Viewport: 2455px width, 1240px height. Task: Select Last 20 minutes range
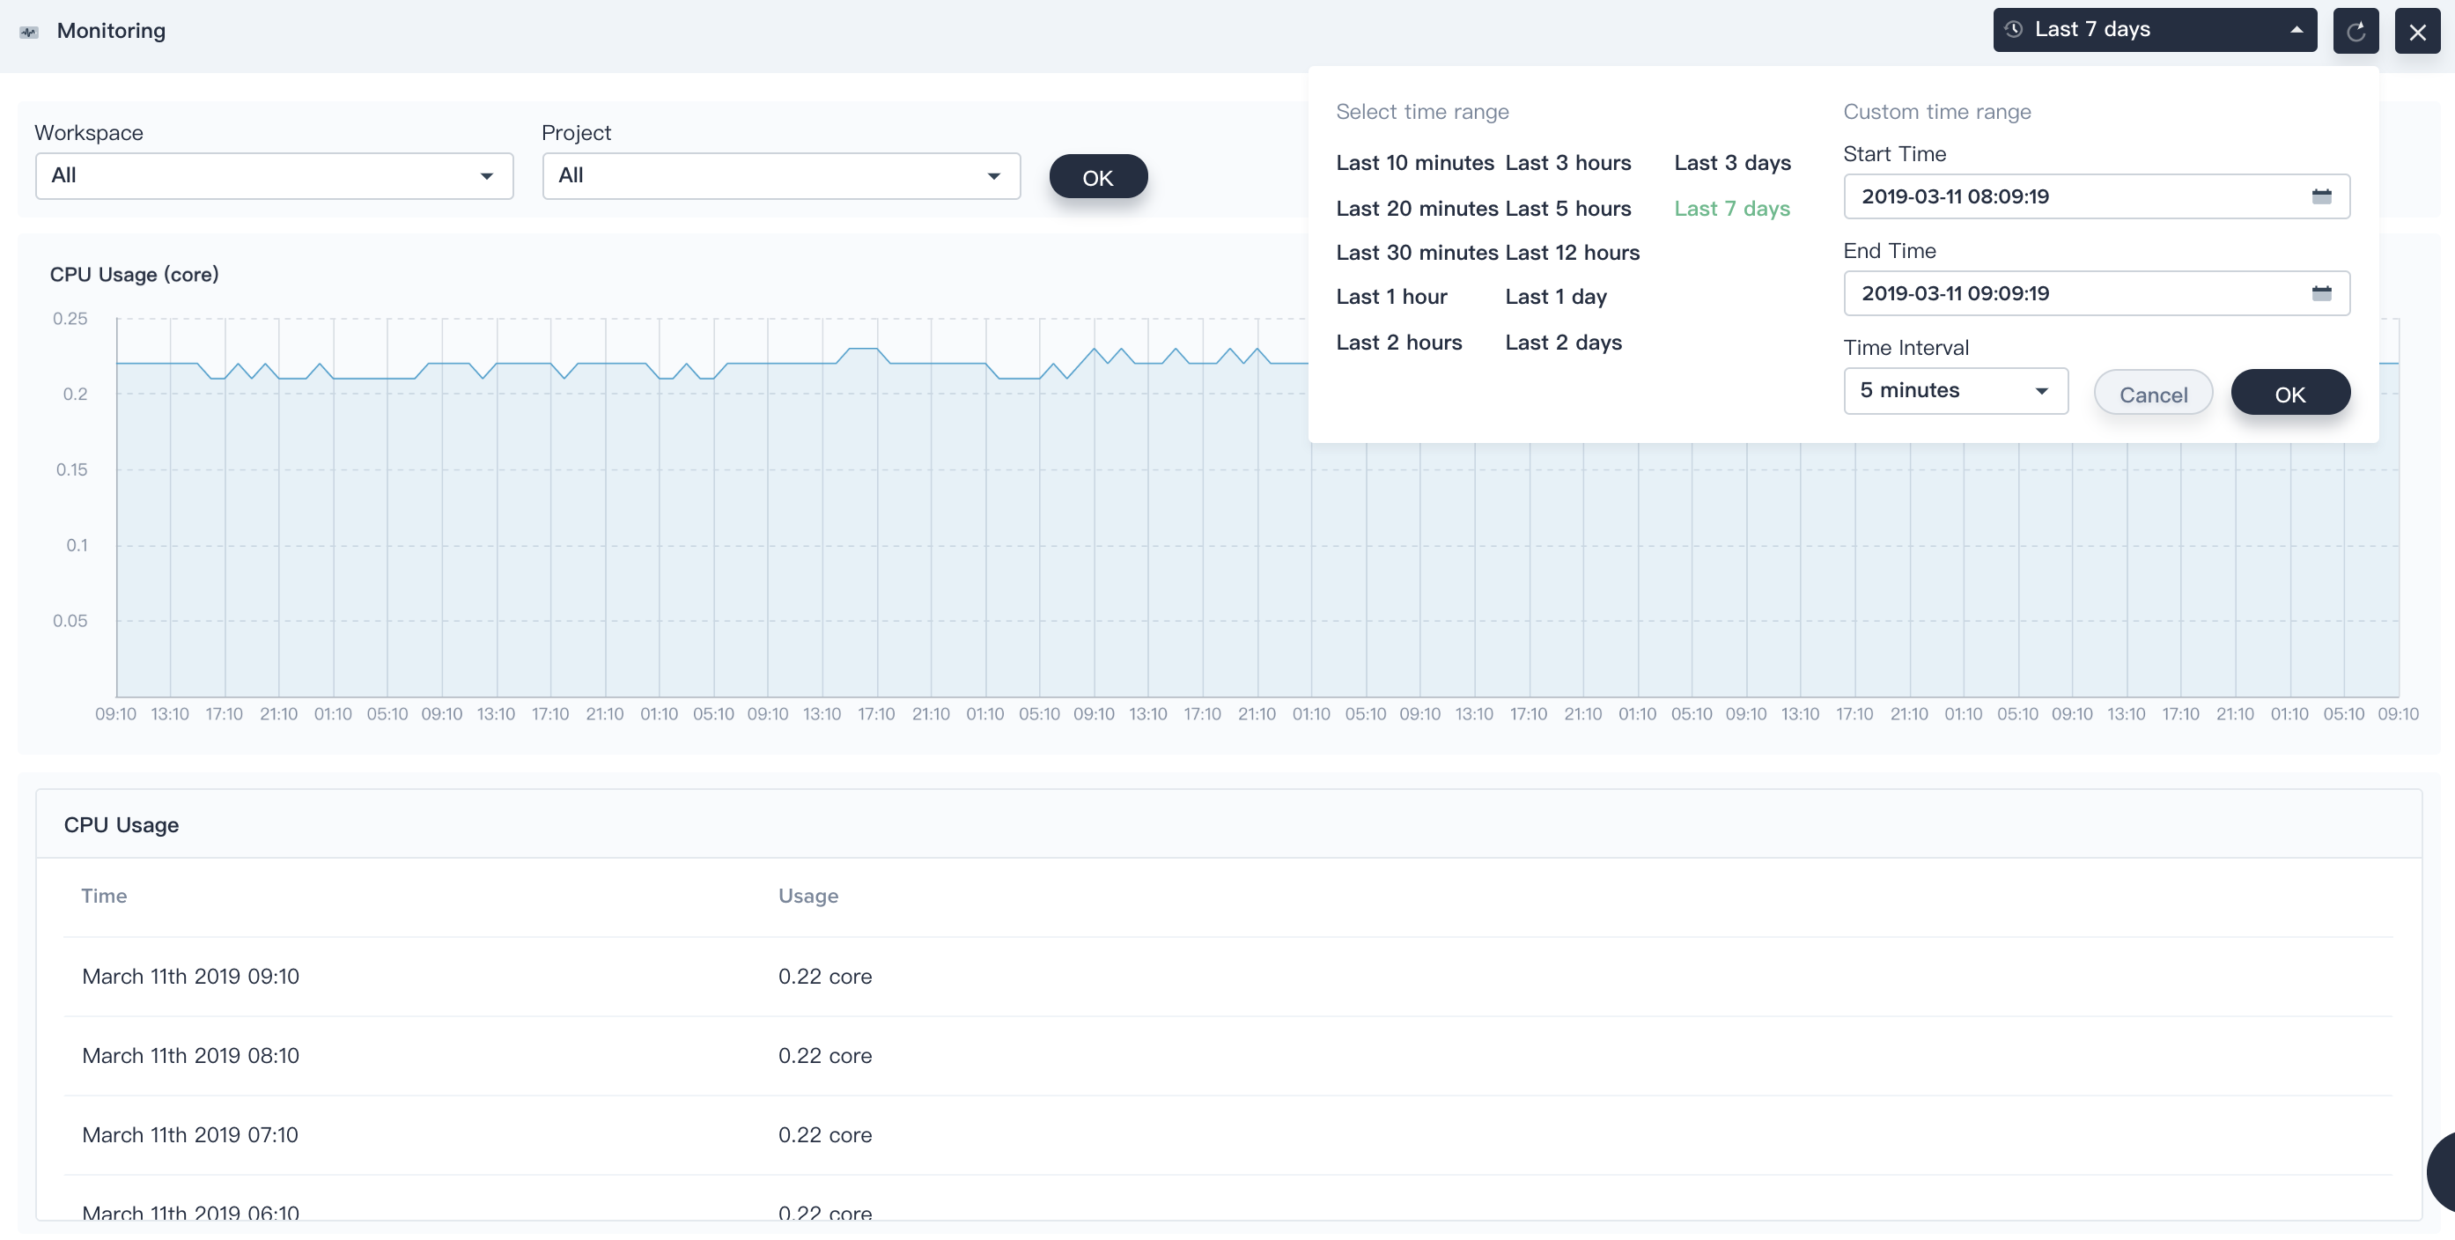click(1416, 209)
